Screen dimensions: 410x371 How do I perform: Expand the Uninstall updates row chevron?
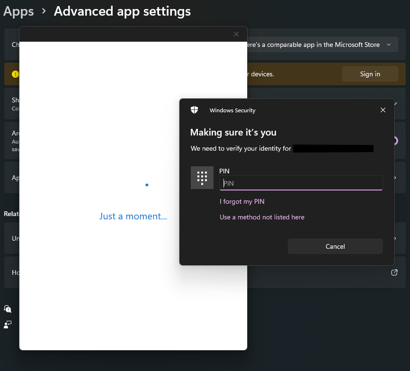pos(394,238)
